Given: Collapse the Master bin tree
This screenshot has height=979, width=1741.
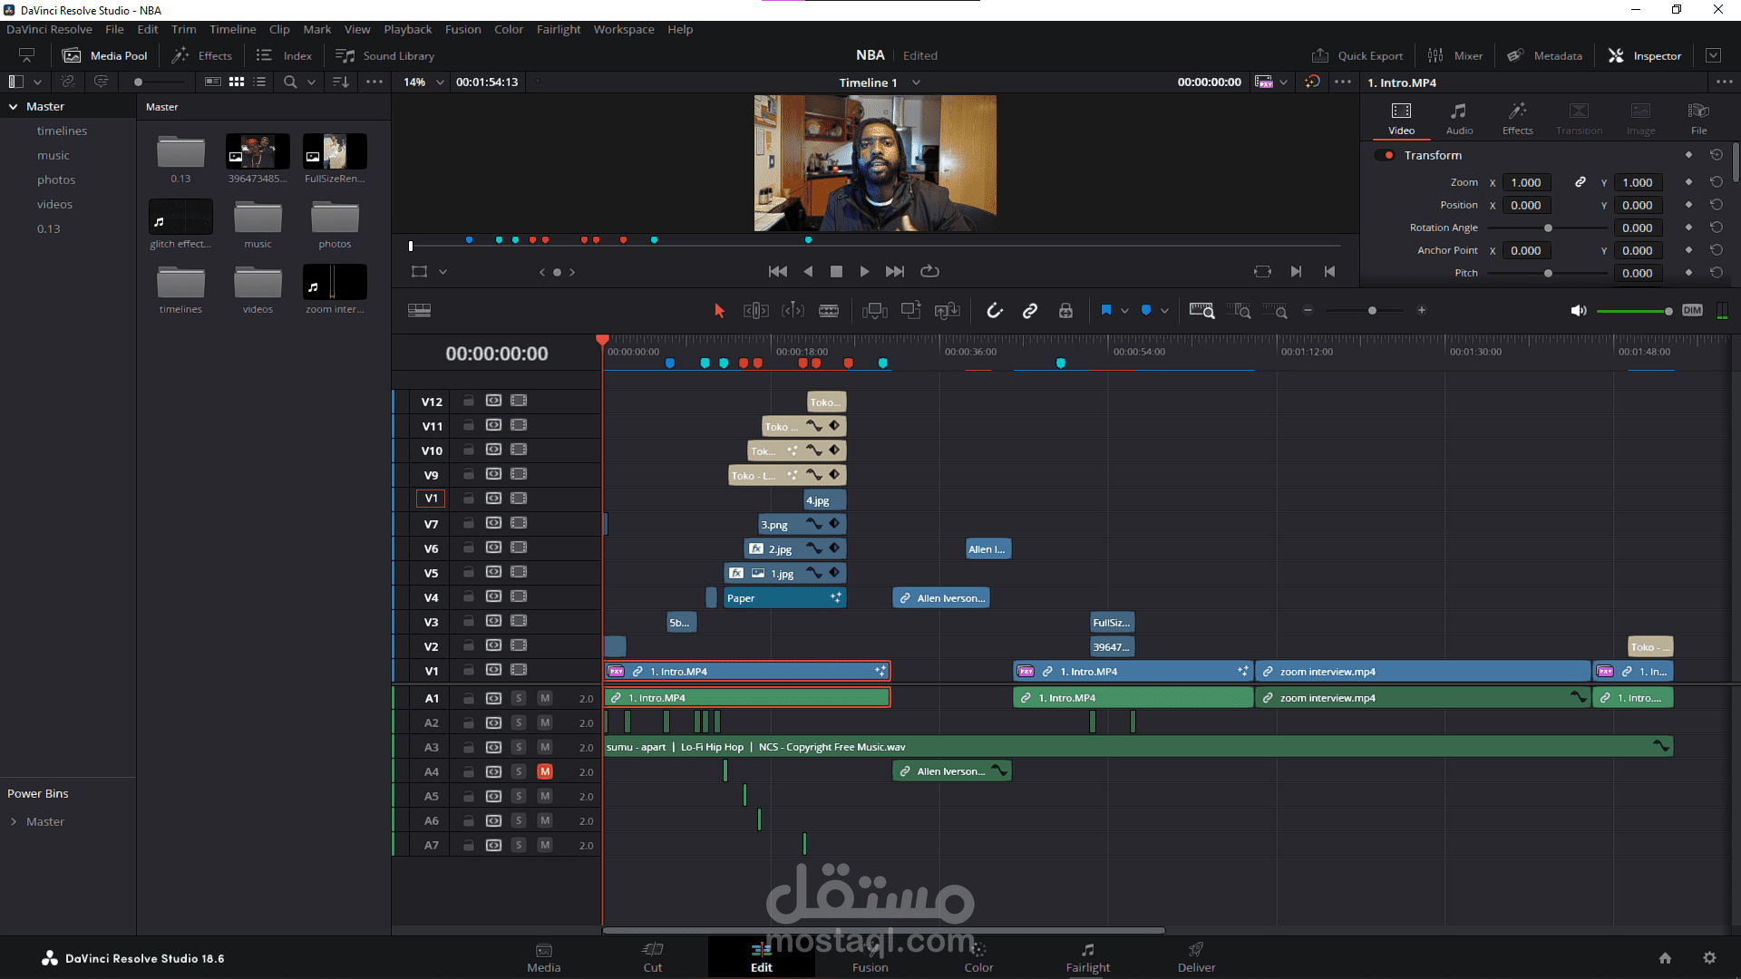Looking at the screenshot, I should coord(14,106).
